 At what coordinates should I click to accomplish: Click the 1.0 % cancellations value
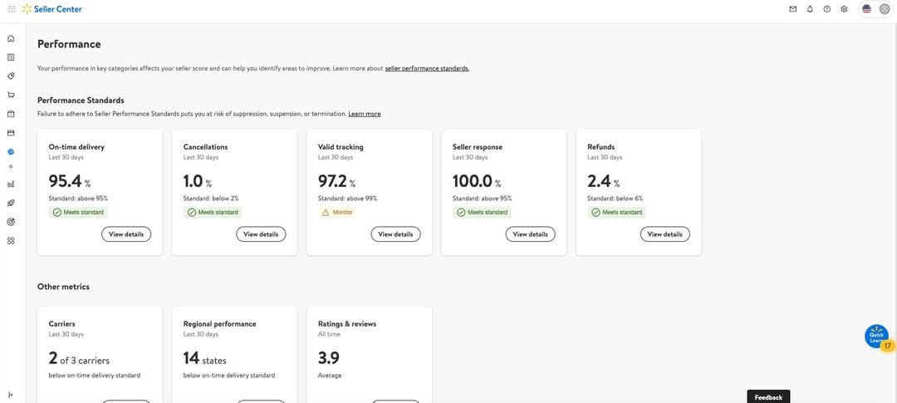pos(198,181)
